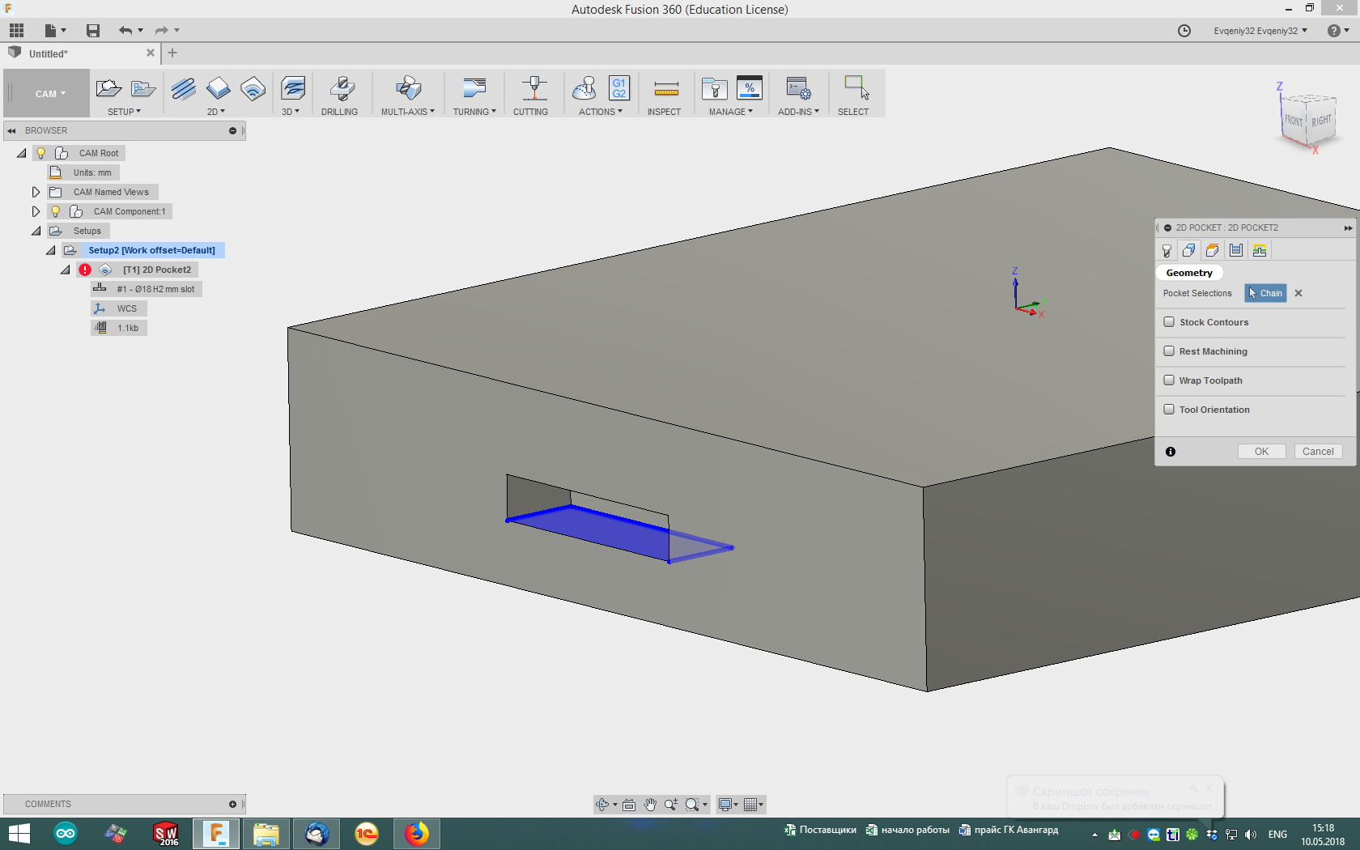Screen dimensions: 1360x850
Task: Open Firefox from the Windows taskbar
Action: coord(417,833)
